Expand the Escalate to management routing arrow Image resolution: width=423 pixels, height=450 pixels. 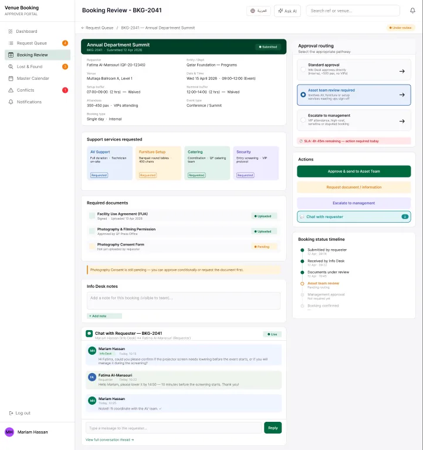[x=402, y=121]
